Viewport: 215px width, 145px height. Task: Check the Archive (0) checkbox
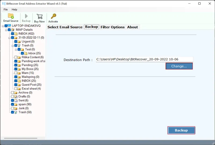(x=12, y=93)
